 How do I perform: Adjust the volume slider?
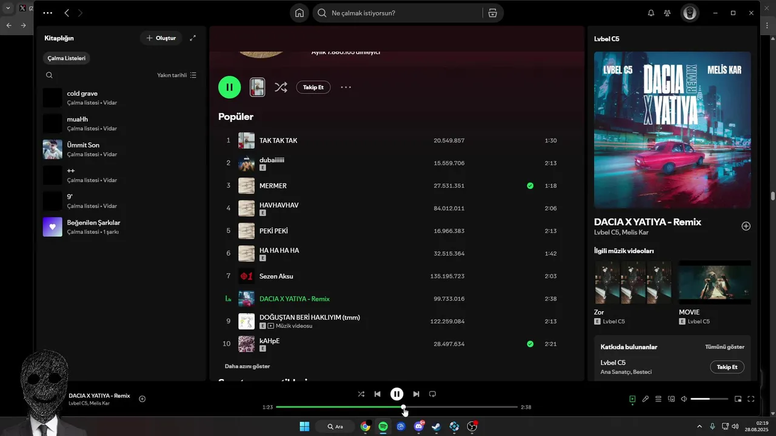tap(709, 399)
